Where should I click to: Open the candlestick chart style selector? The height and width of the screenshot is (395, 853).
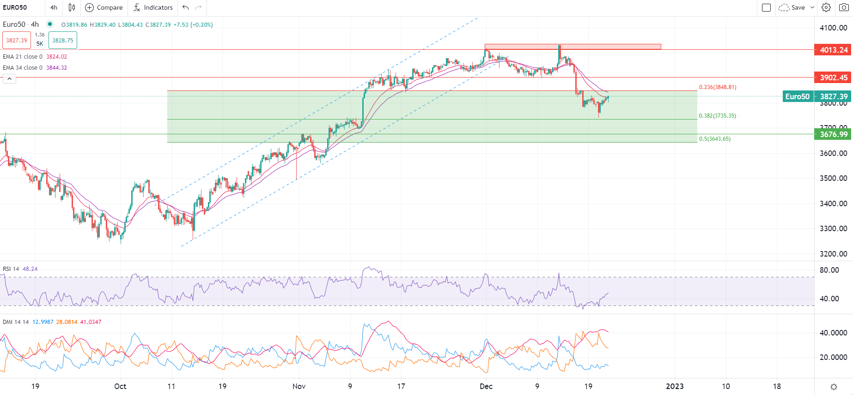pos(72,7)
